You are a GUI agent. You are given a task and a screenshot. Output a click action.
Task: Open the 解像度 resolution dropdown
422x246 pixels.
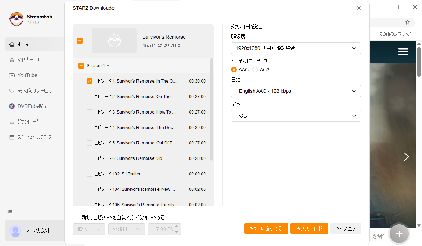296,48
